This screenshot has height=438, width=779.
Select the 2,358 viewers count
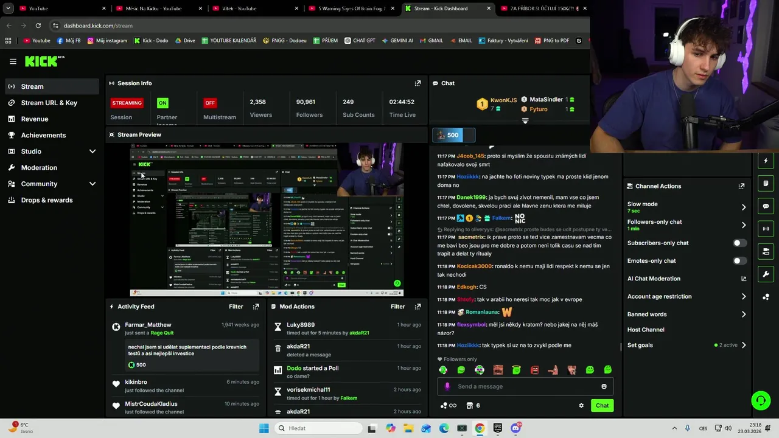click(x=257, y=102)
